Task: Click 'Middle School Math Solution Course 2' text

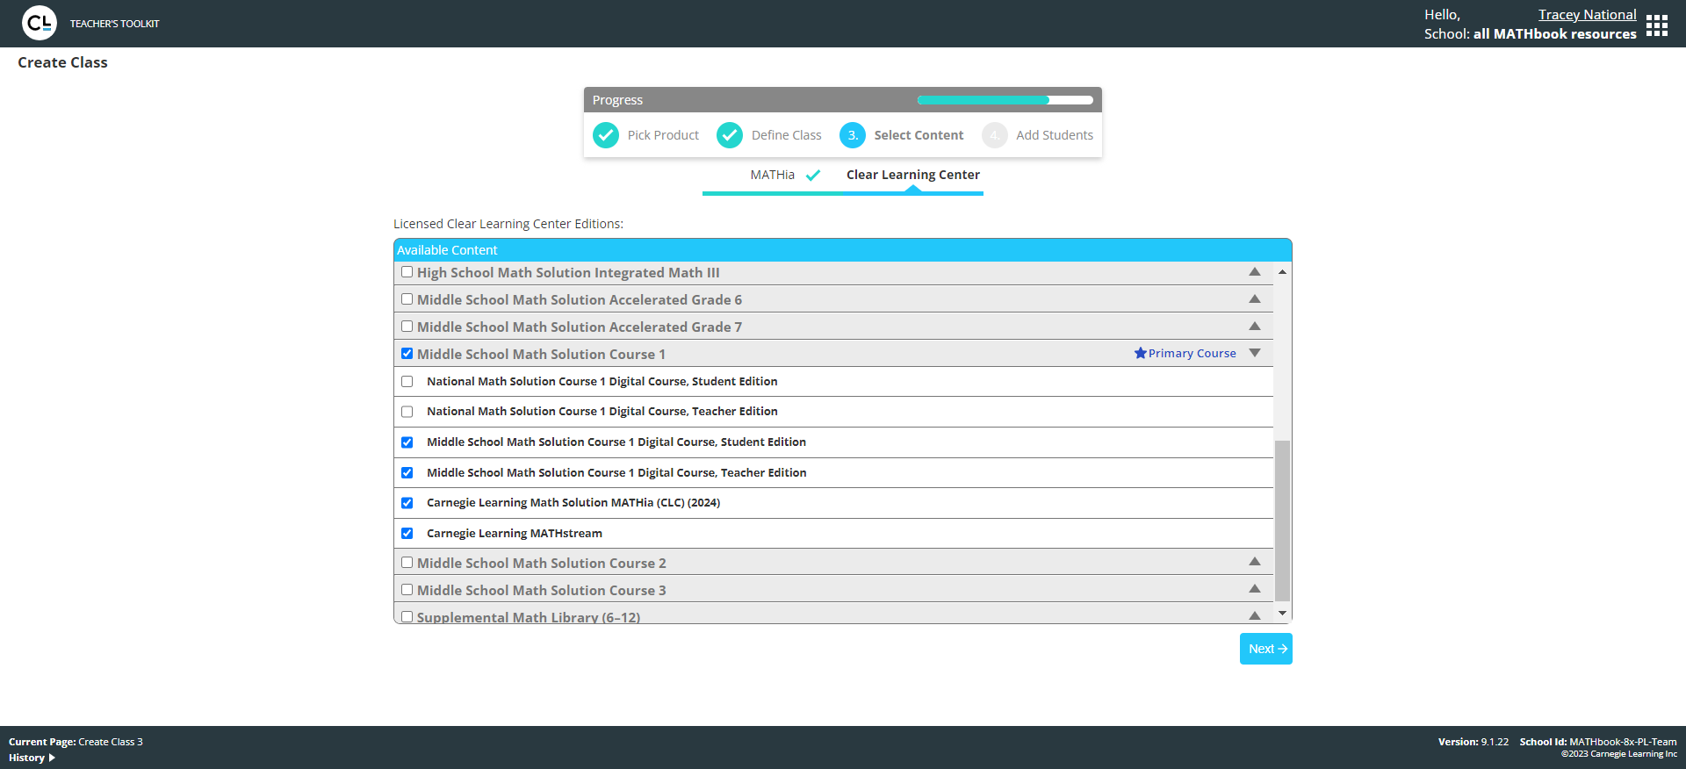Action: click(x=542, y=563)
